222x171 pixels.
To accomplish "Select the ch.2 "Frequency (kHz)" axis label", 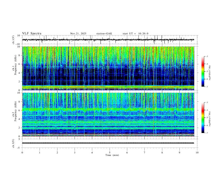I will (16, 111).
